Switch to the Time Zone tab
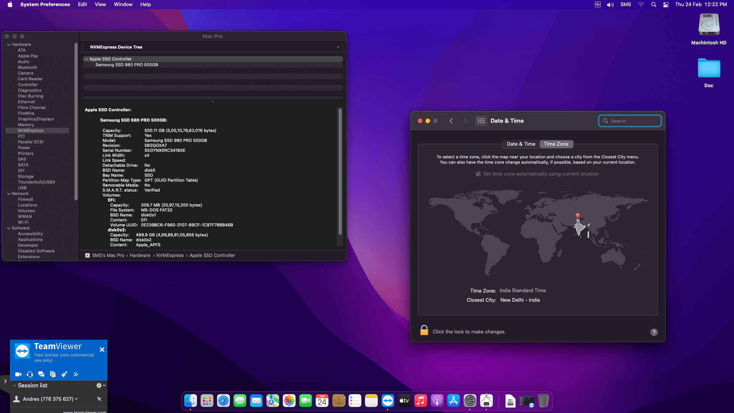Viewport: 734px width, 413px height. pos(556,144)
